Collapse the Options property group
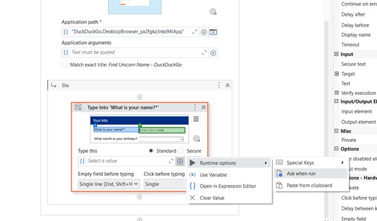The width and height of the screenshot is (377, 221). (336, 148)
